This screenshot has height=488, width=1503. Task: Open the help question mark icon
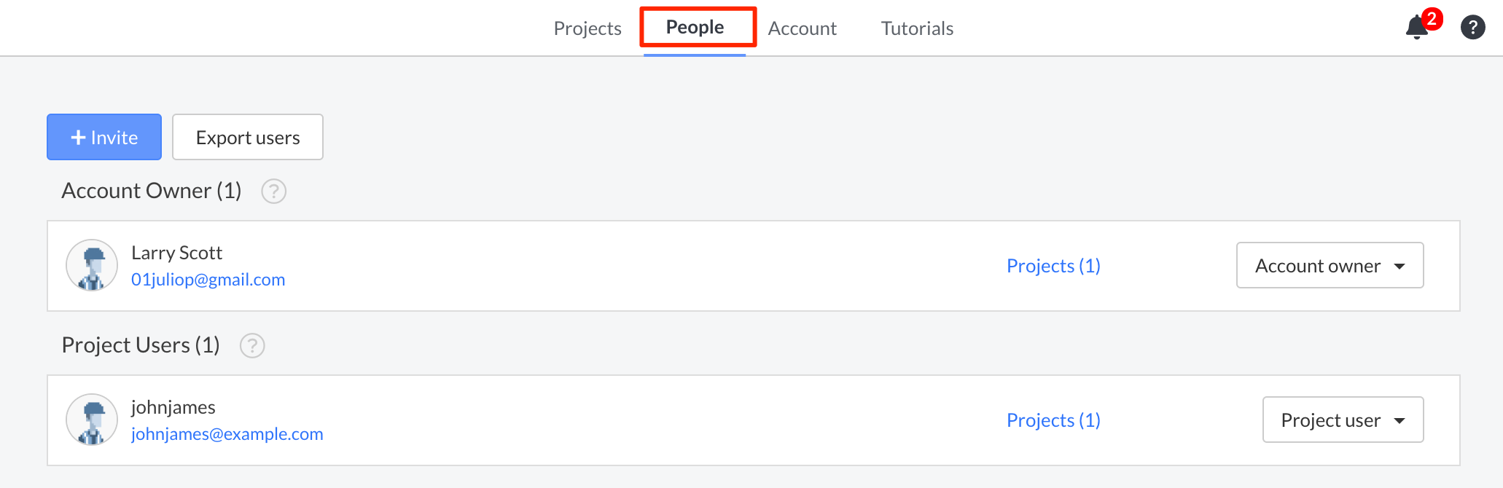click(1472, 28)
